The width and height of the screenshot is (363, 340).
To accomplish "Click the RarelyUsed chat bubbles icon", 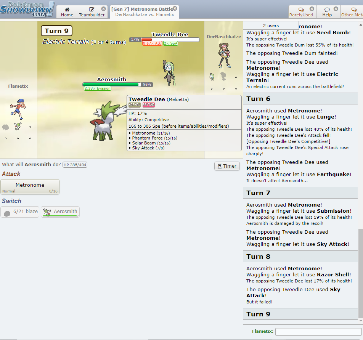I will pyautogui.click(x=301, y=10).
